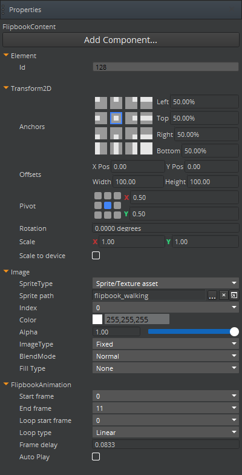Image resolution: width=242 pixels, height=475 pixels.
Task: Collapse the Transform2D section
Action: pyautogui.click(x=6, y=88)
